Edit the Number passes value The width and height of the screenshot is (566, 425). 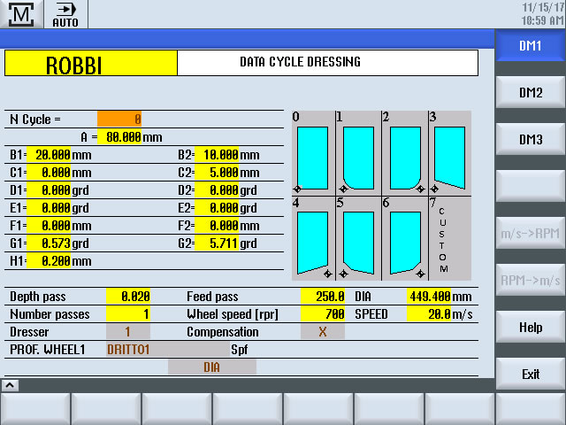click(x=128, y=314)
